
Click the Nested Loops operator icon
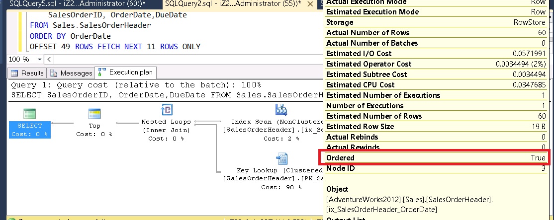click(x=167, y=110)
